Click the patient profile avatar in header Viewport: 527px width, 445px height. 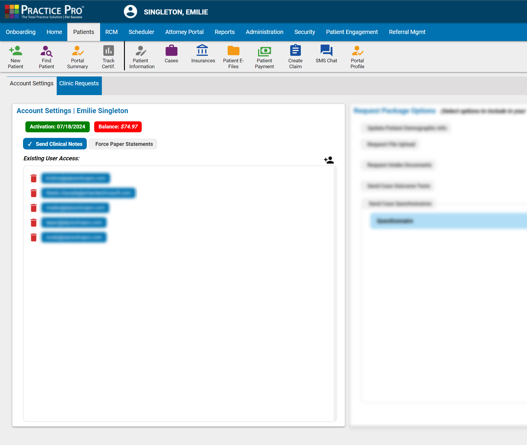tap(130, 12)
